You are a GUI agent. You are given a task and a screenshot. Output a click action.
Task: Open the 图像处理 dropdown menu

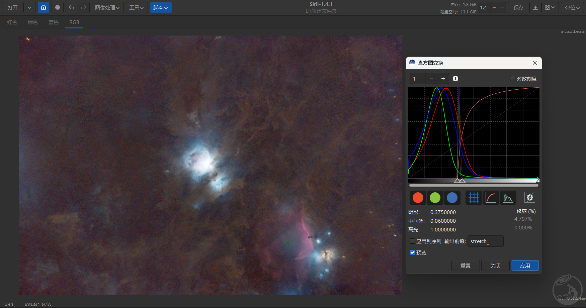tap(107, 7)
